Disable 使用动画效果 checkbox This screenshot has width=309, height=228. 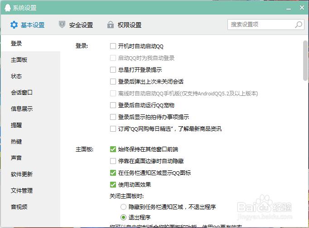(113, 185)
